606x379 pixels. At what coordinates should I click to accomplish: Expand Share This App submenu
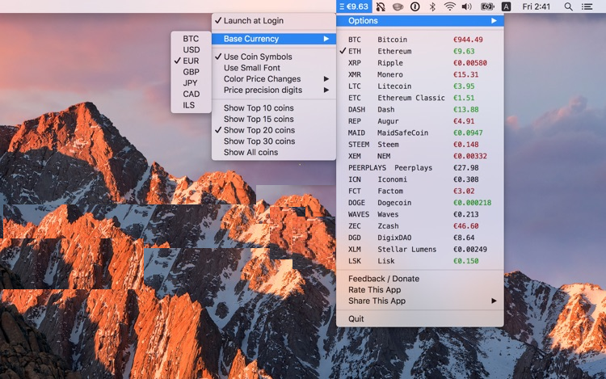(x=419, y=301)
